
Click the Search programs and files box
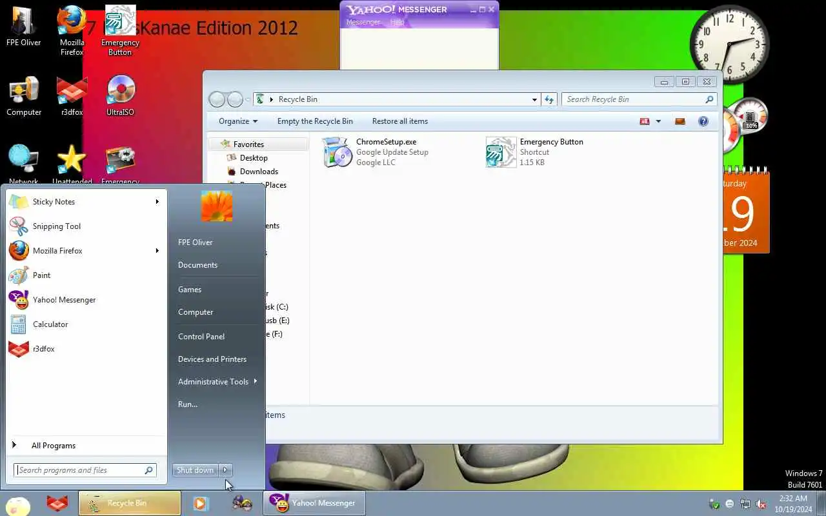[x=85, y=470]
